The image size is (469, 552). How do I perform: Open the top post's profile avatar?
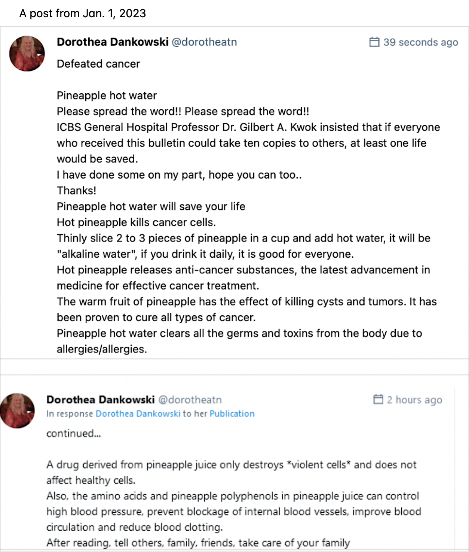point(27,54)
